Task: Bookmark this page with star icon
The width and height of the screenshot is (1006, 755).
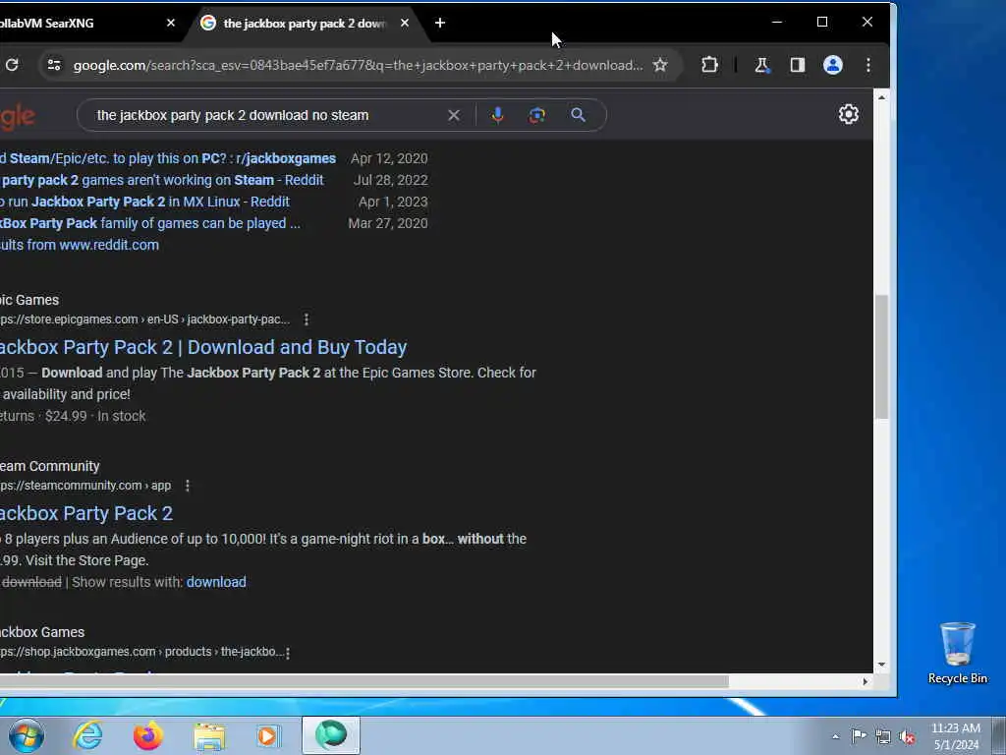Action: point(659,65)
